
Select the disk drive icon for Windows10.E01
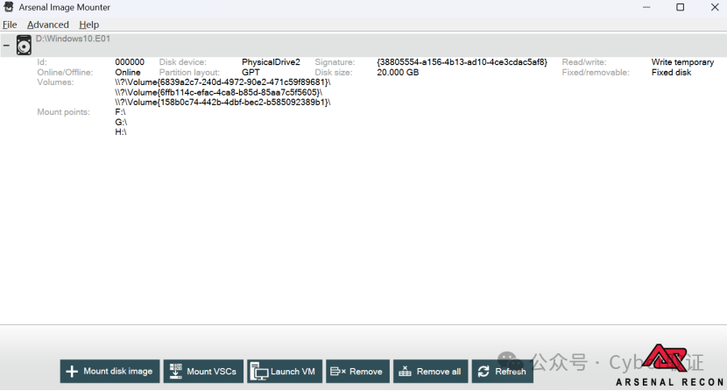24,46
